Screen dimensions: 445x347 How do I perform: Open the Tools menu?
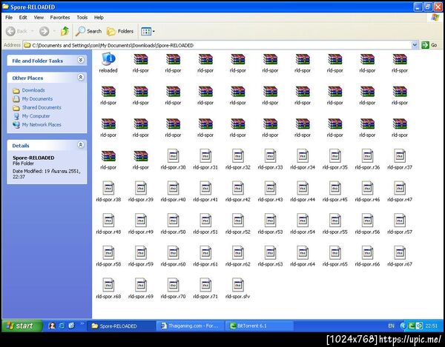click(x=82, y=18)
